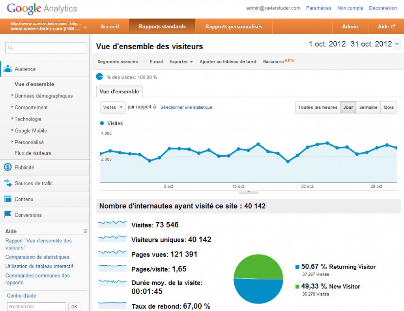The height and width of the screenshot is (311, 404).
Task: Open the Aide external link tab
Action: 386,26
